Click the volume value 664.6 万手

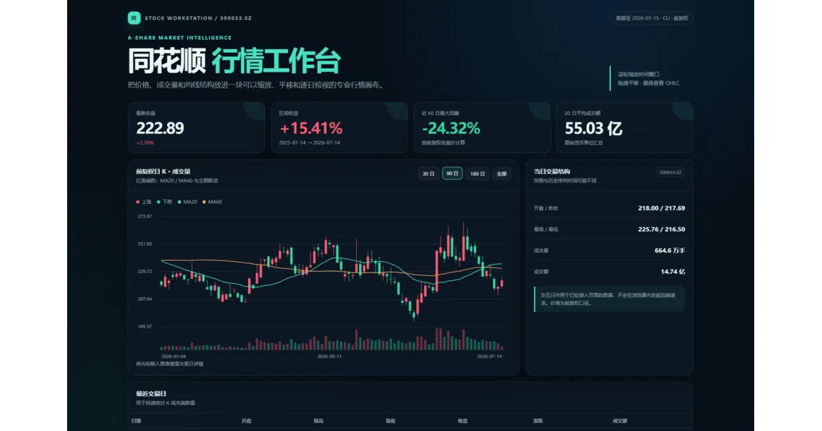pos(670,250)
